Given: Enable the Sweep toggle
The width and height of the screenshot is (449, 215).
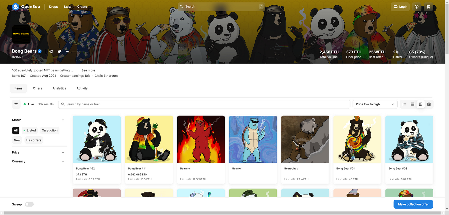Looking at the screenshot, I should 29,204.
